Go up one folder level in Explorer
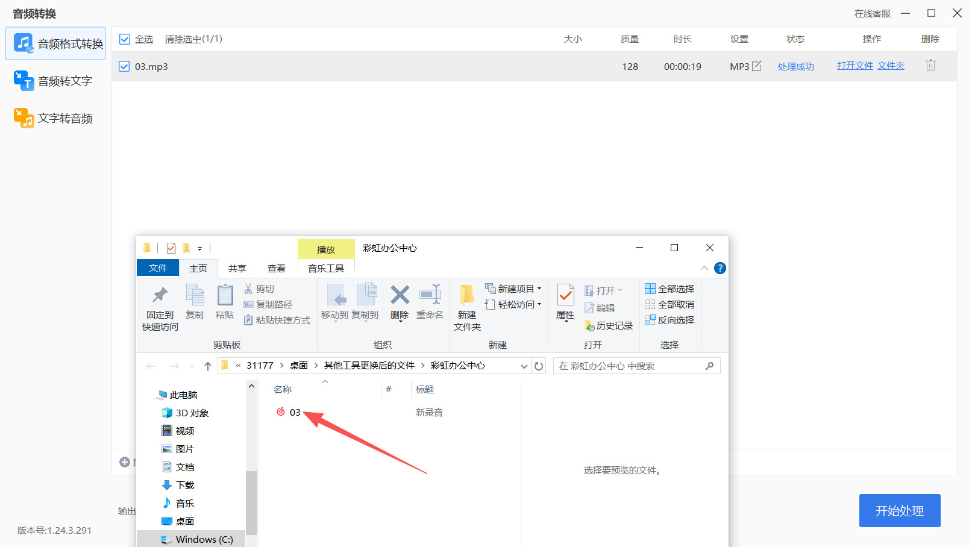Viewport: 969px width, 547px height. 208,366
